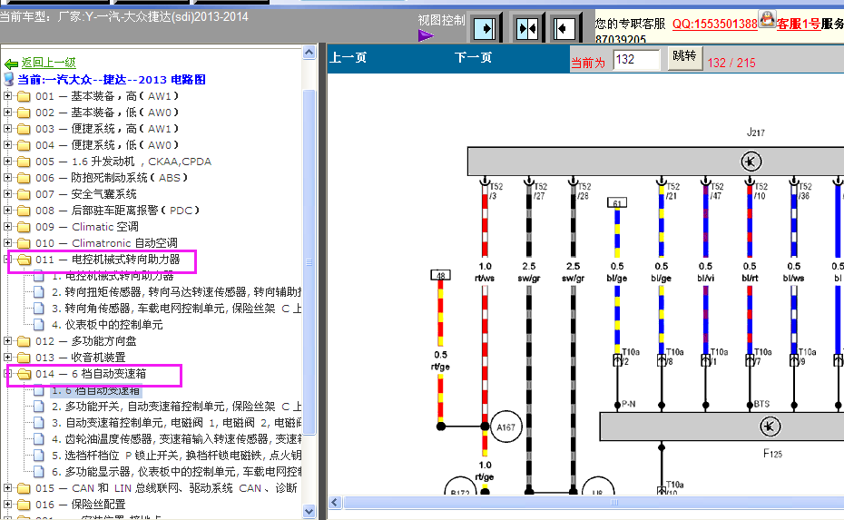The image size is (844, 520).
Task: Click folder icon of 016 保险丝配置
Action: coord(24,505)
